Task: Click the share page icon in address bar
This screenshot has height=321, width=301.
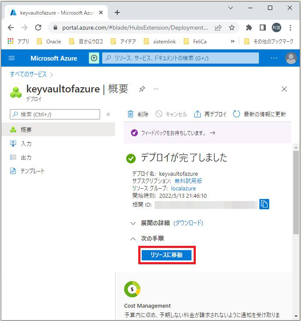Action: coord(218,28)
